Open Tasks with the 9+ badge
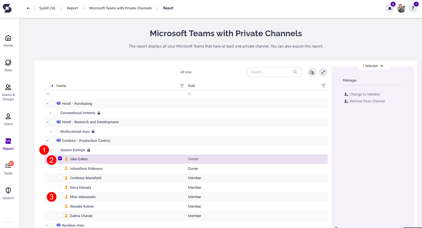Viewport: 422px width, 228px height. (8, 168)
